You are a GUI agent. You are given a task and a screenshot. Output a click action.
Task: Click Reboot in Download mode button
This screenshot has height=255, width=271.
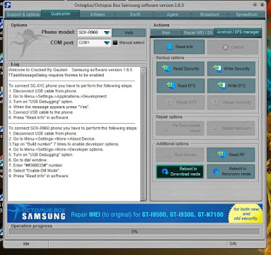pyautogui.click(x=180, y=171)
